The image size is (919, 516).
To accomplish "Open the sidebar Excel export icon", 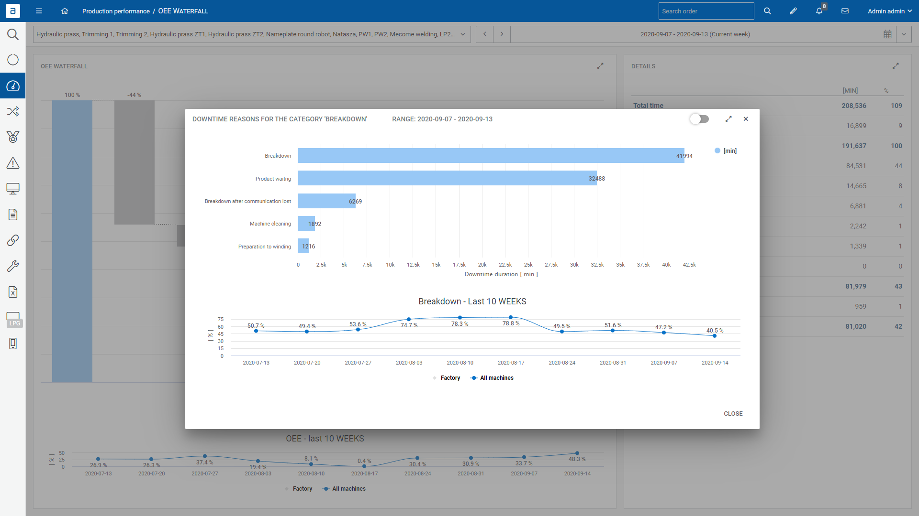I will tap(13, 292).
